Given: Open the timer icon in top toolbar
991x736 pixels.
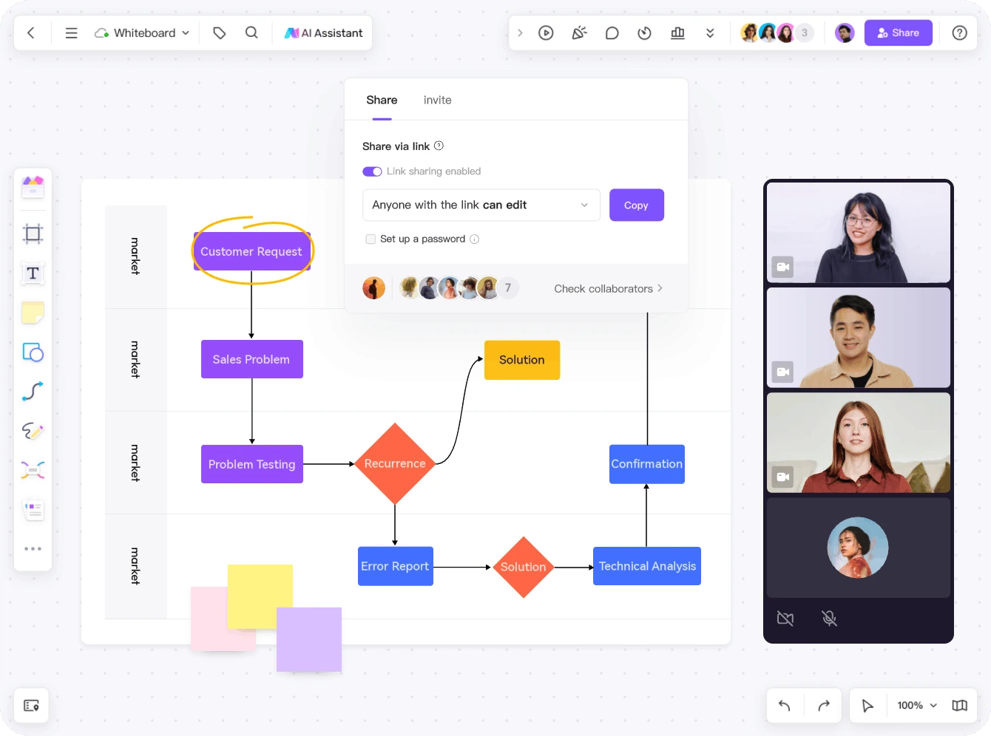Looking at the screenshot, I should (x=644, y=33).
